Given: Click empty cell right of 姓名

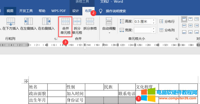Looking at the screenshot, I should pyautogui.click(x=57, y=87).
